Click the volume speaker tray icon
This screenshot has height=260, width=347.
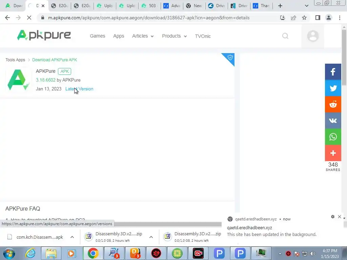click(x=313, y=254)
